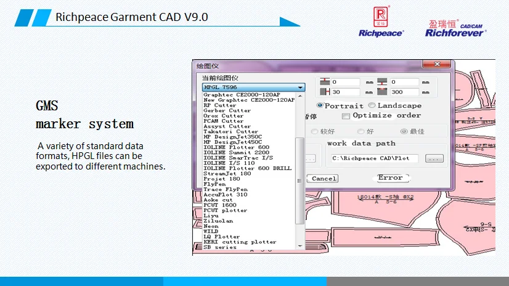Screen dimensions: 509x286
Task: Click the Richpeace logo
Action: click(x=381, y=22)
